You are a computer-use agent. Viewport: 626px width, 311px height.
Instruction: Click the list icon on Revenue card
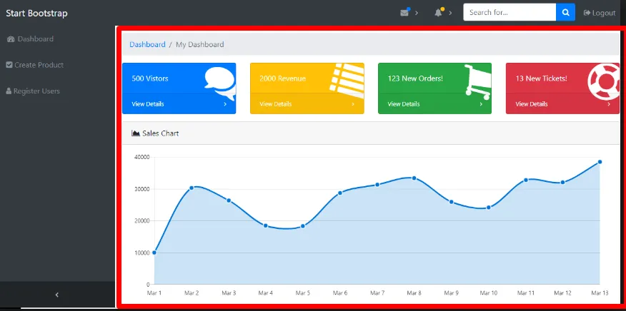pos(347,78)
